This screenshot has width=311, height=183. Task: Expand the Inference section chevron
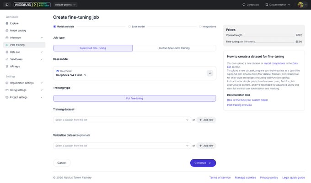pos(42,37)
